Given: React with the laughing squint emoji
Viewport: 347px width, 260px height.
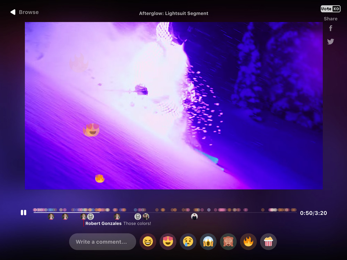Looking at the screenshot, I should pyautogui.click(x=148, y=242).
